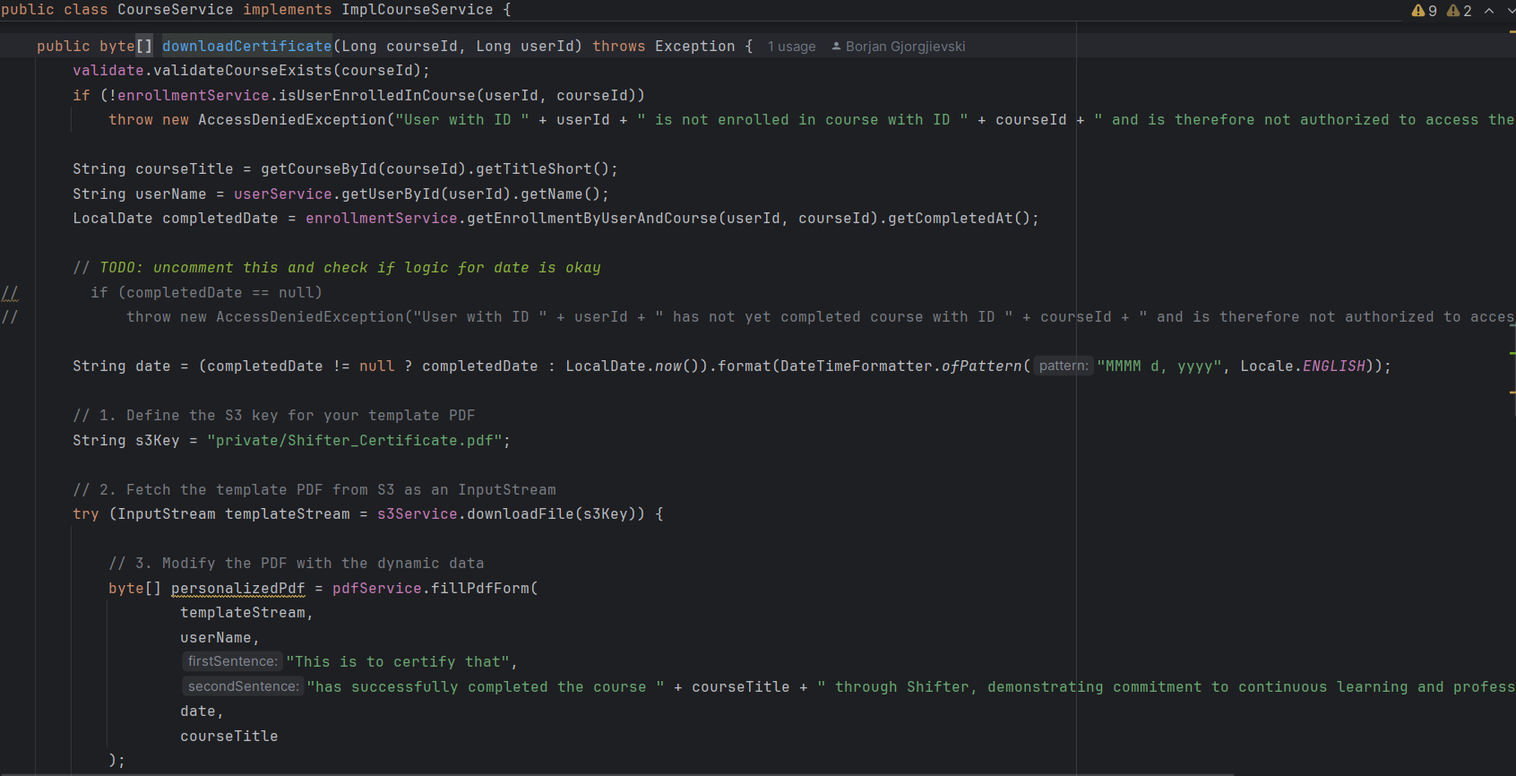Click the author person icon beside Borjan
The width and height of the screenshot is (1516, 776).
836,47
